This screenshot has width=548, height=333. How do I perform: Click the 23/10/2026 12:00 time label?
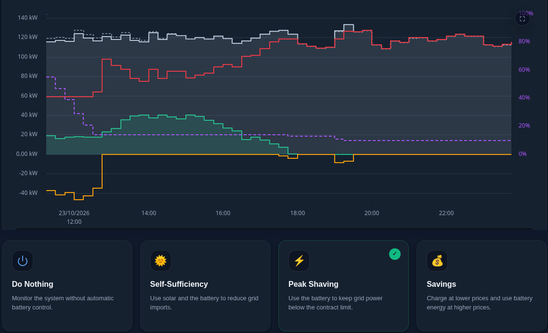point(74,218)
